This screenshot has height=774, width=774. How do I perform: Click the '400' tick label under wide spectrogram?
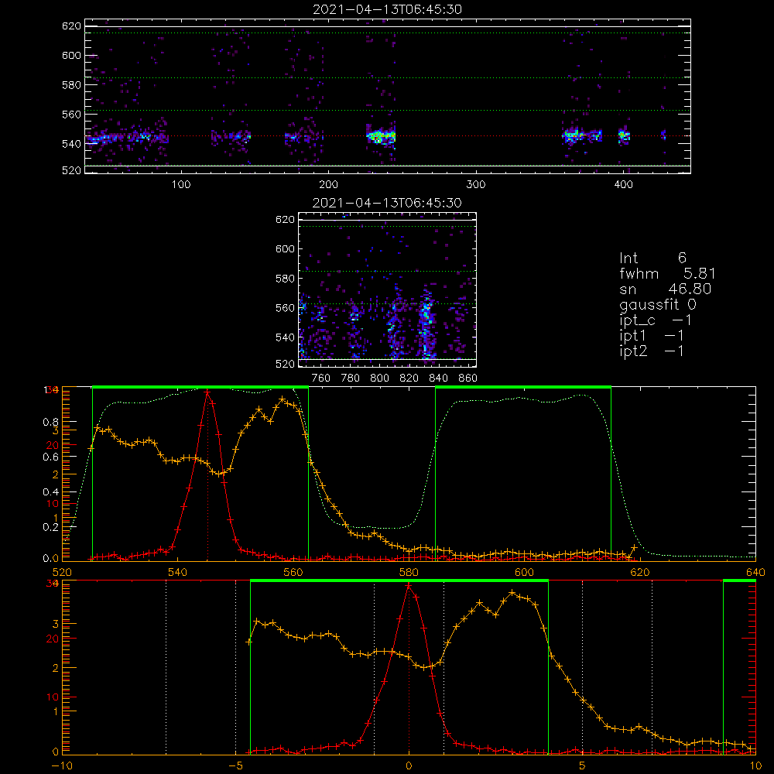623,184
